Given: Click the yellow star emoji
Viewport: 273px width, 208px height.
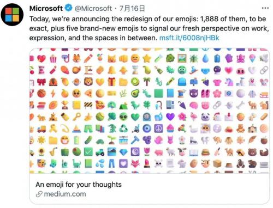Looking at the screenshot, I should click(147, 59).
